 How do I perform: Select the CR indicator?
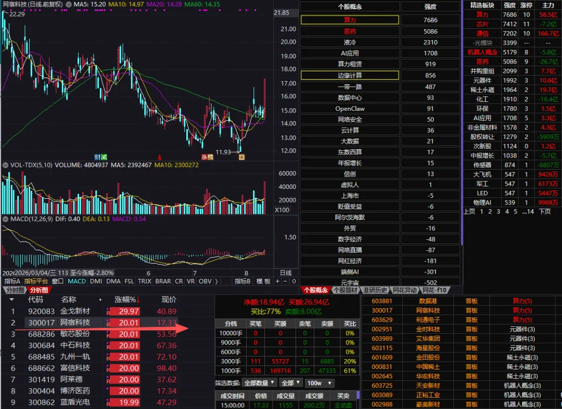(179, 282)
